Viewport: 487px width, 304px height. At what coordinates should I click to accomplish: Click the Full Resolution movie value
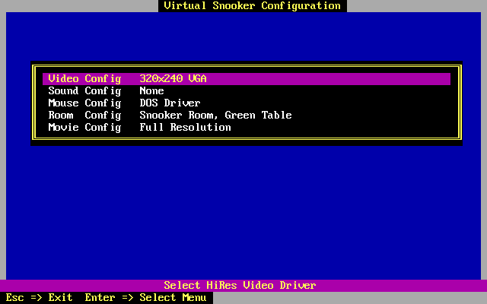point(185,128)
